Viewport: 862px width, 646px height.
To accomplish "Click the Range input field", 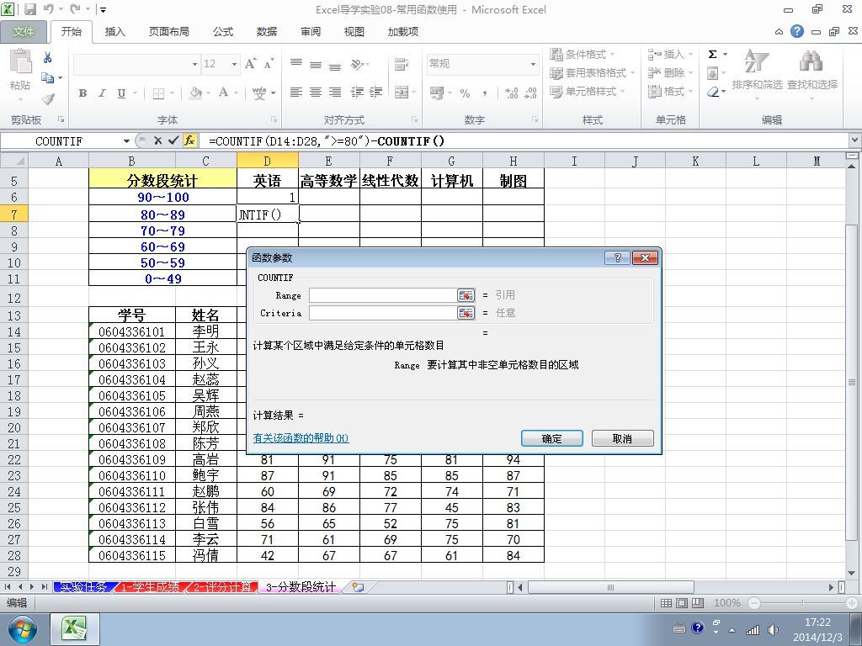I will pos(383,295).
